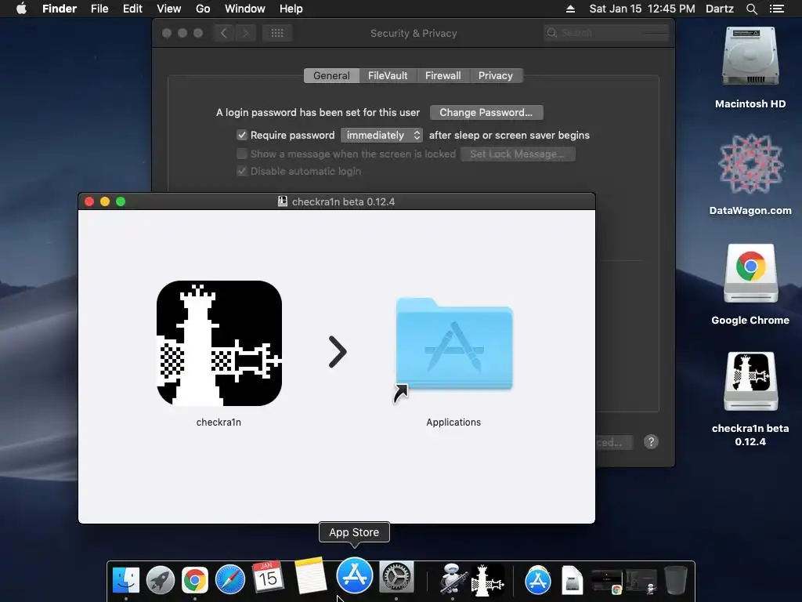Switch to the General tab
The width and height of the screenshot is (802, 602).
(331, 76)
